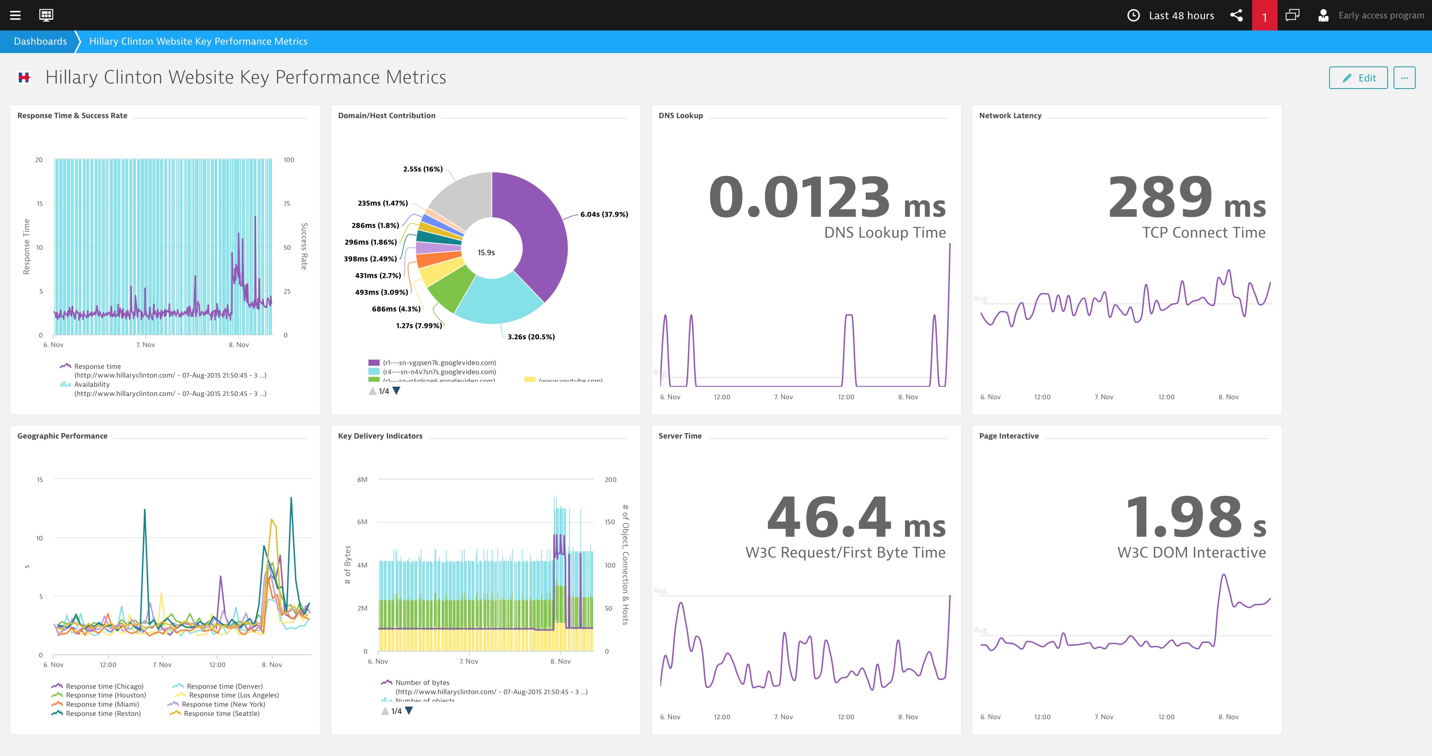The image size is (1432, 756).
Task: Click the Hillary Clinton Website Key Performance Metrics breadcrumb
Action: (198, 42)
